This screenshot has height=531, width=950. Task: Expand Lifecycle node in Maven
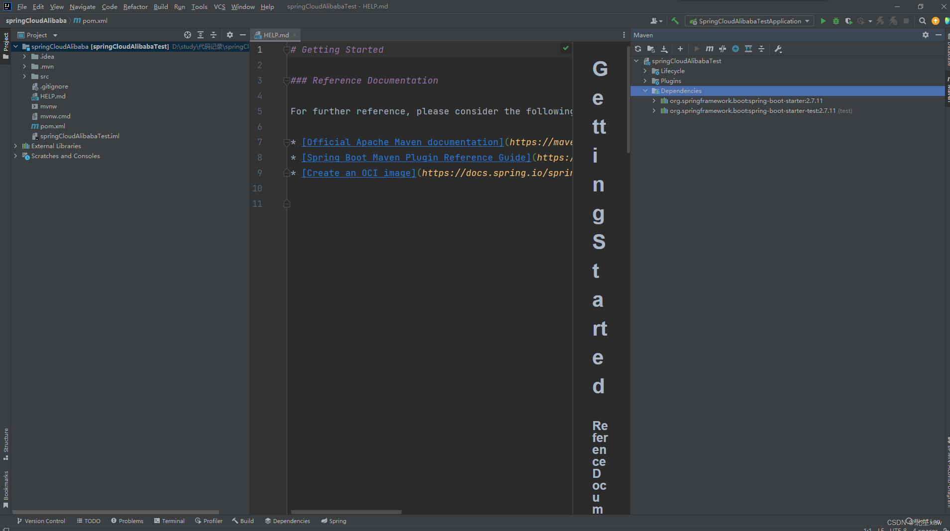tap(645, 71)
